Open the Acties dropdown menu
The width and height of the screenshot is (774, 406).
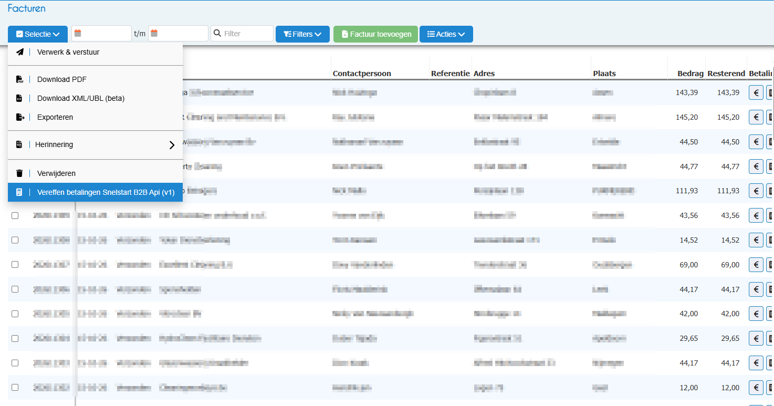pyautogui.click(x=446, y=34)
